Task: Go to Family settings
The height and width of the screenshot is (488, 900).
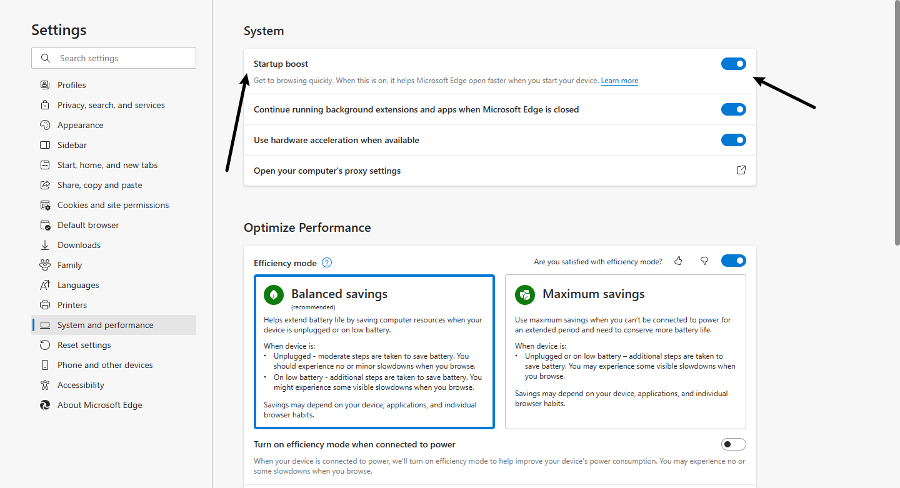Action: [114, 265]
